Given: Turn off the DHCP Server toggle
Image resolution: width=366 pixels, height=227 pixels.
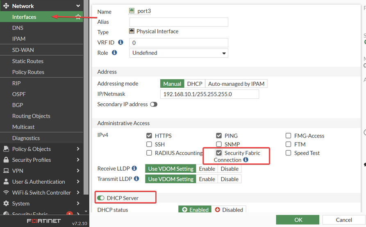Looking at the screenshot, I should pos(101,198).
